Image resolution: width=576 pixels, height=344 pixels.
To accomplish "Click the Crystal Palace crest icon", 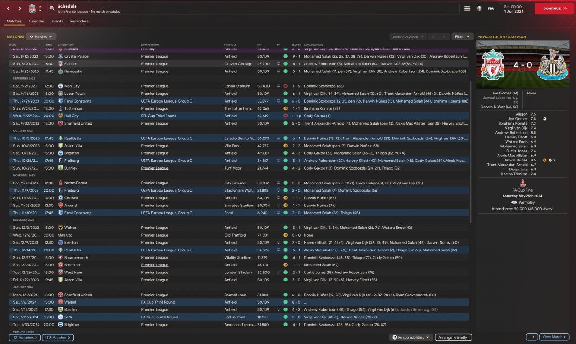I will (61, 56).
